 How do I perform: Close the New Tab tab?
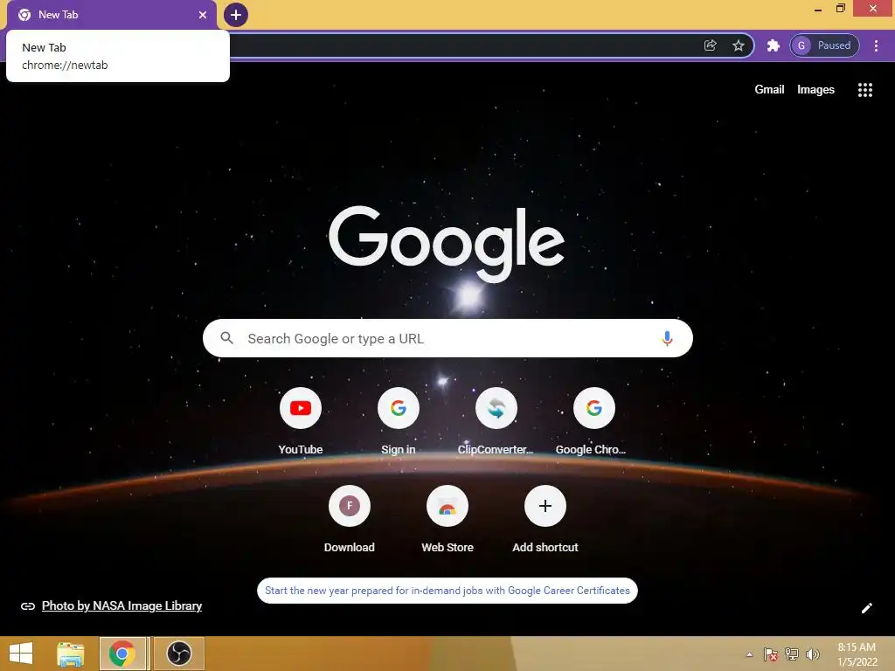pyautogui.click(x=203, y=15)
